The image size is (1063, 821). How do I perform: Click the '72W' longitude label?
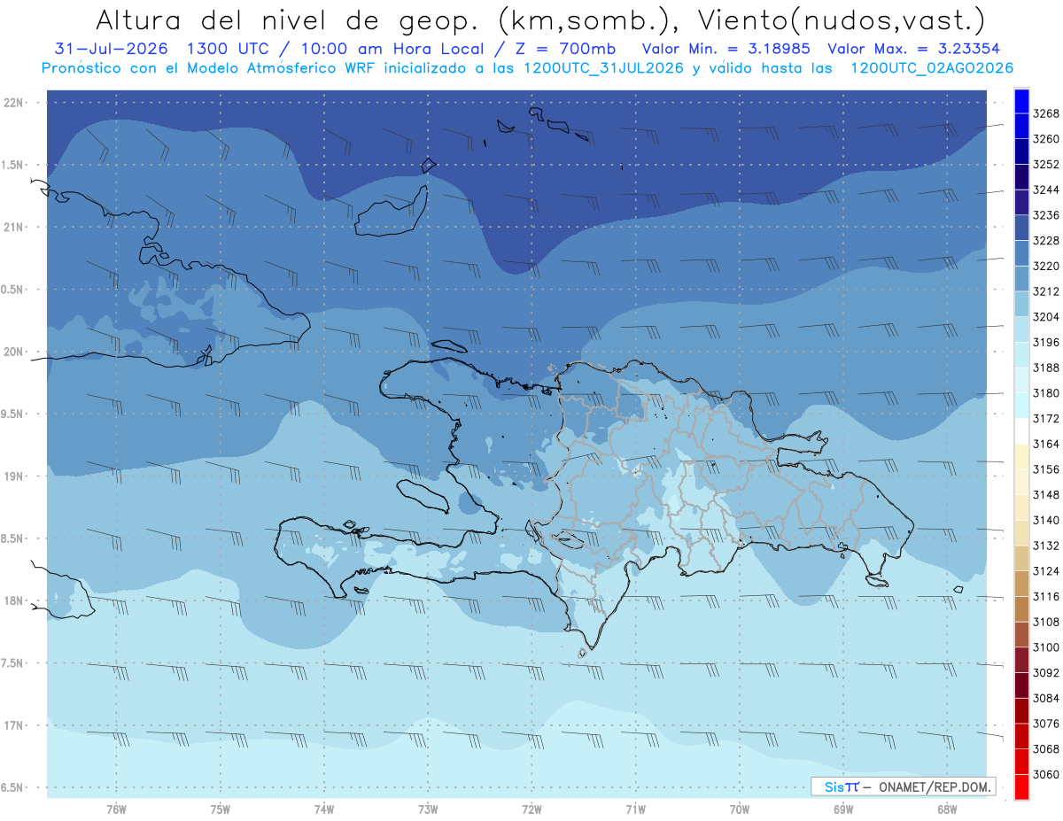click(531, 809)
